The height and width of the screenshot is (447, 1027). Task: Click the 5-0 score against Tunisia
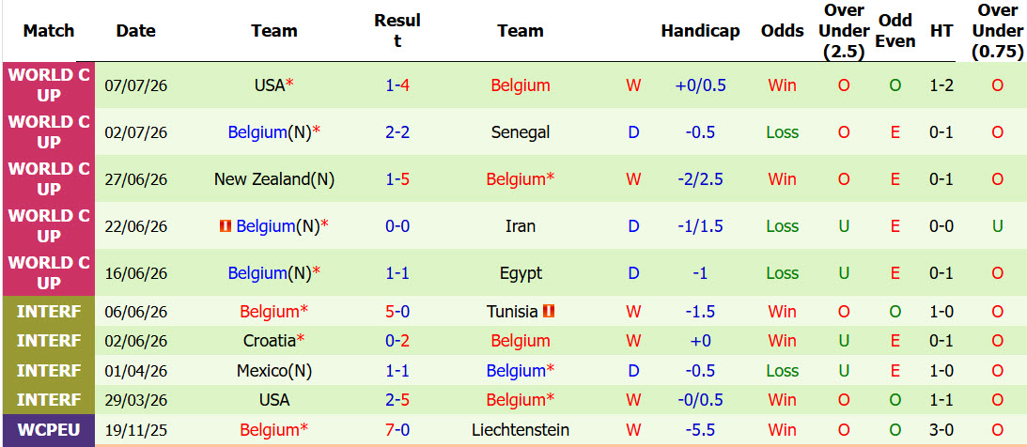click(x=397, y=312)
